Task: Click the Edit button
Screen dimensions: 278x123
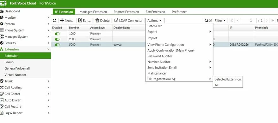Action: [84, 21]
